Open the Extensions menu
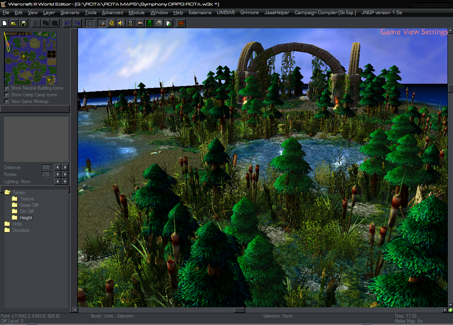 tap(200, 13)
